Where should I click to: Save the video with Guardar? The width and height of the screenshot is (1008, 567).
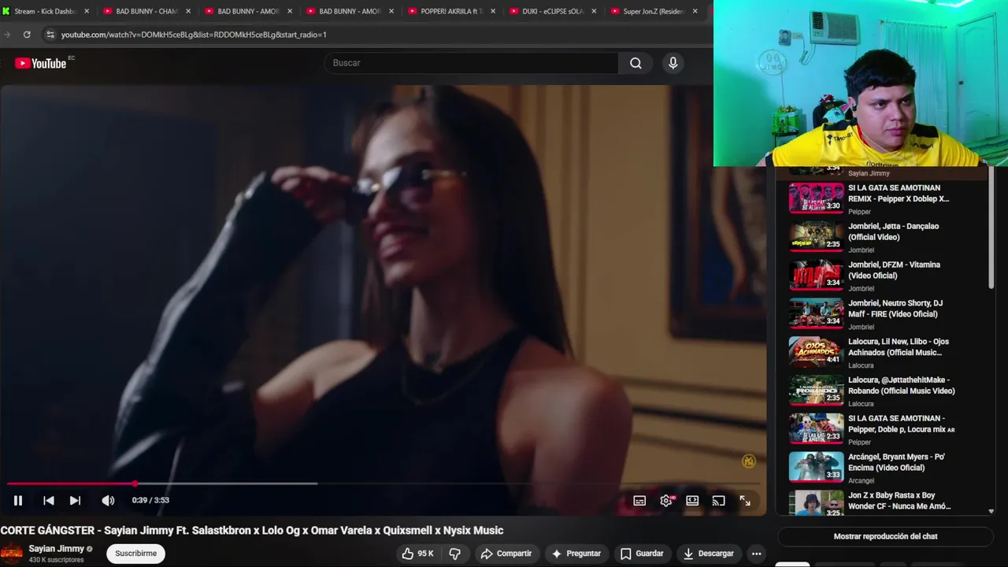click(x=642, y=554)
